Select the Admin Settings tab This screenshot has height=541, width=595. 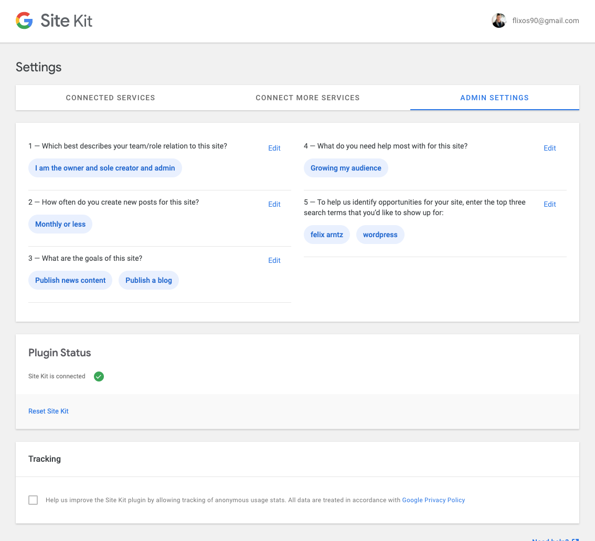494,98
